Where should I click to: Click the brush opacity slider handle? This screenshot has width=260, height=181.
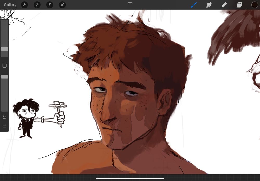5,76
